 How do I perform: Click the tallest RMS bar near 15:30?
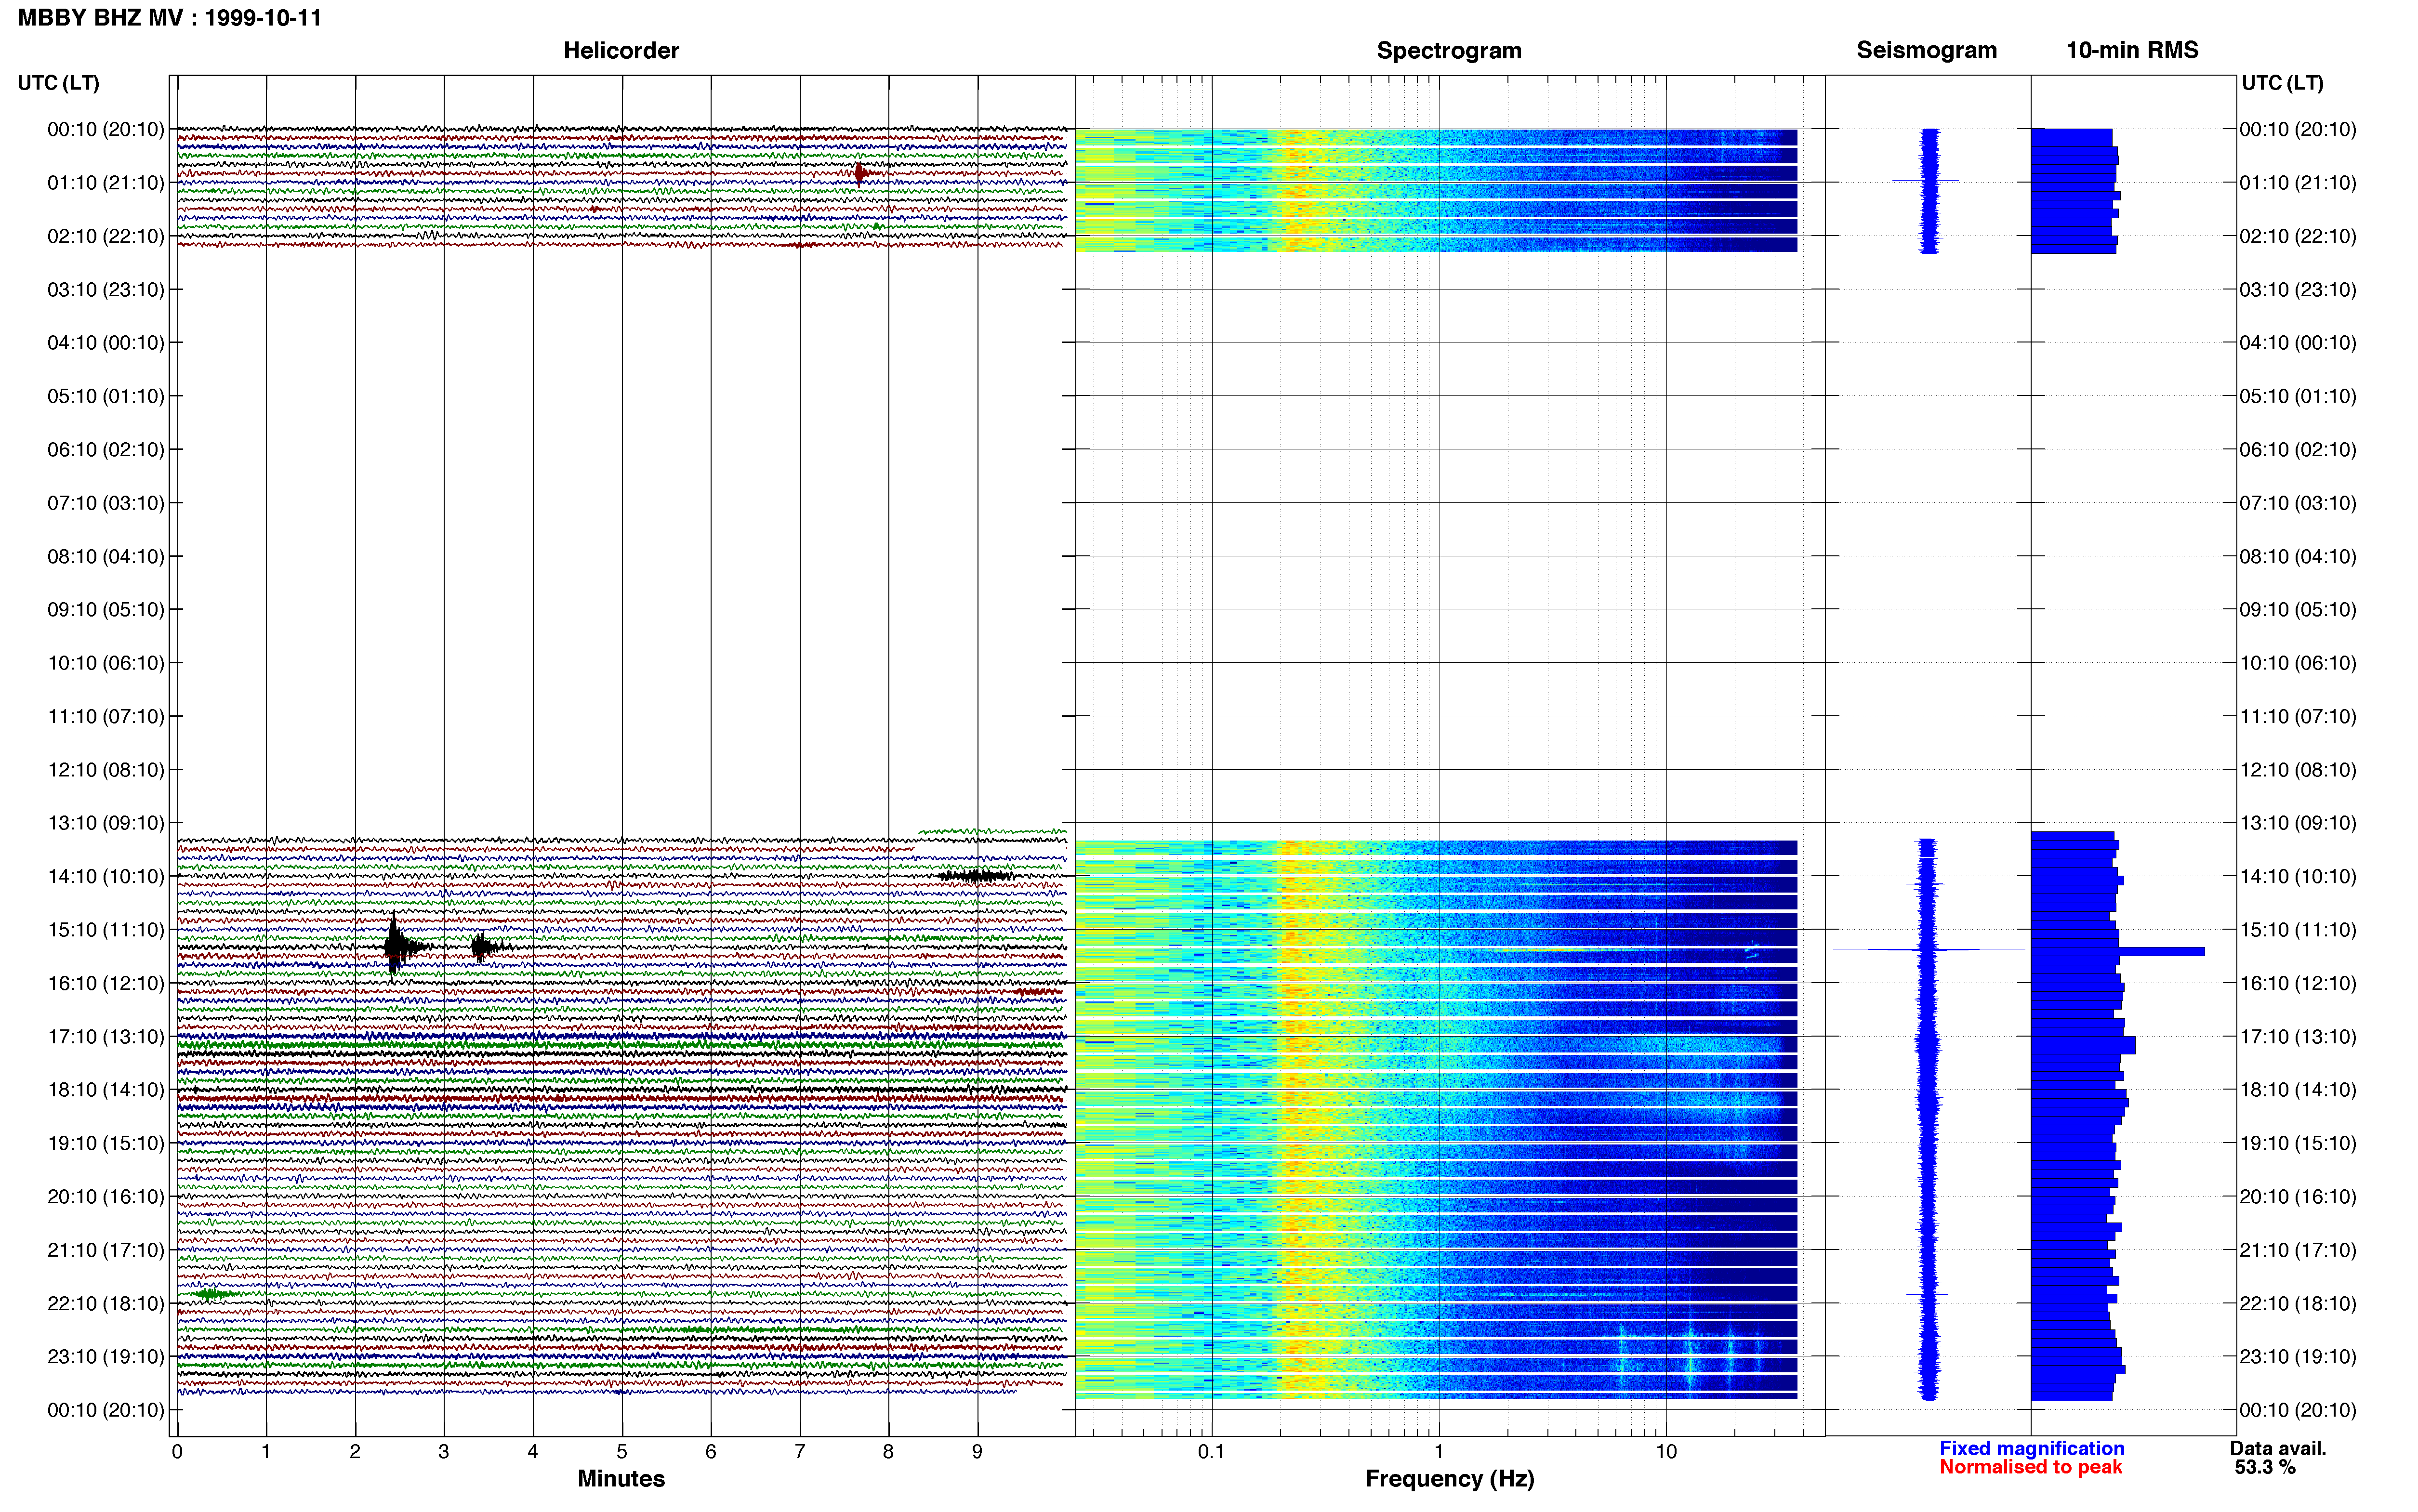click(x=2118, y=951)
